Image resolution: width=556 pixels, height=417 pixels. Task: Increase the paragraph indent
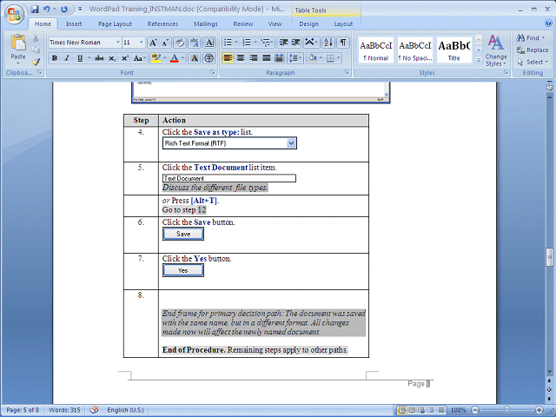click(295, 43)
